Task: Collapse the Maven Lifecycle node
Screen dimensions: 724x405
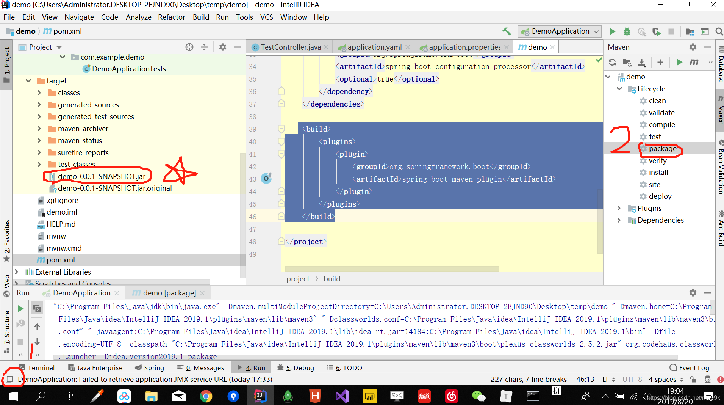Action: pos(619,89)
